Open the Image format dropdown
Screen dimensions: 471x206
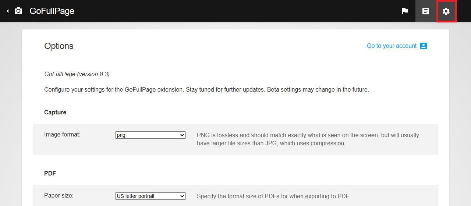tap(150, 135)
